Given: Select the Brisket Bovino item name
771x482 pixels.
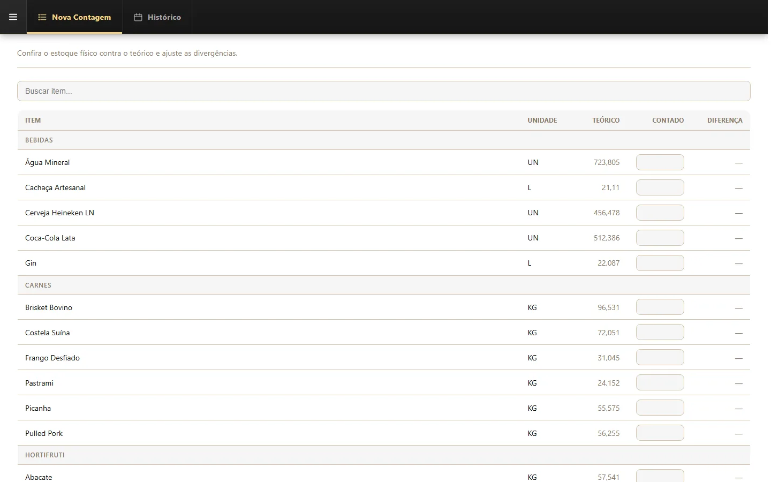Looking at the screenshot, I should (49, 307).
